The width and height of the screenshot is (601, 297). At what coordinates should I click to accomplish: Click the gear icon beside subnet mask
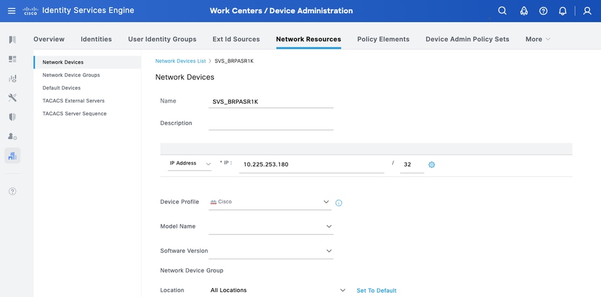(431, 164)
